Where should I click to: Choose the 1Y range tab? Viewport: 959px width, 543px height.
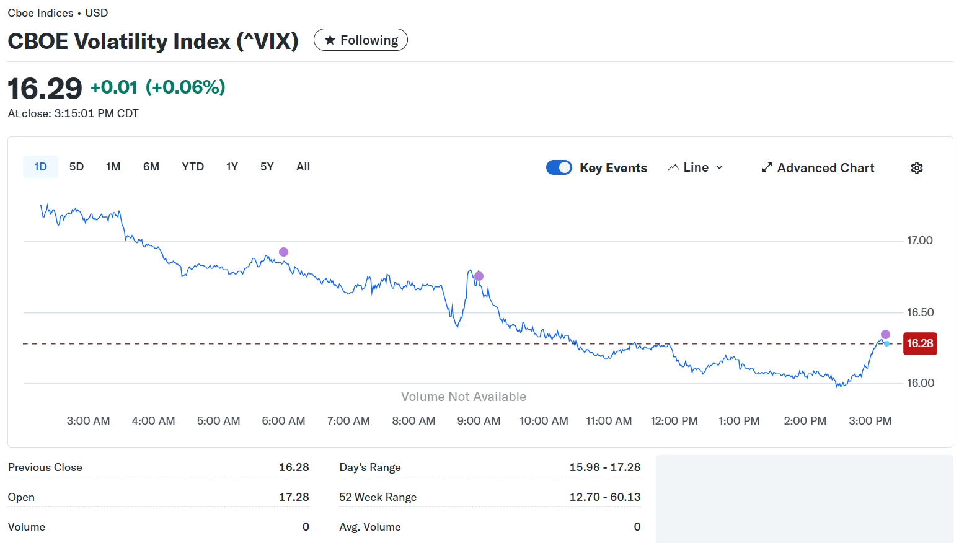point(232,167)
